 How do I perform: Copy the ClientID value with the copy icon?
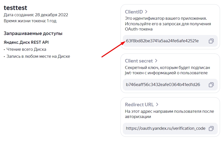point(211,41)
